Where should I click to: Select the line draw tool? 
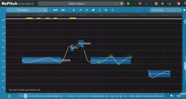coord(100,10)
